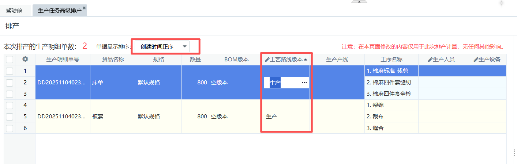Image resolution: width=517 pixels, height=164 pixels.
Task: Collapse the top panel with up arrow
Action: (x=359, y=1)
